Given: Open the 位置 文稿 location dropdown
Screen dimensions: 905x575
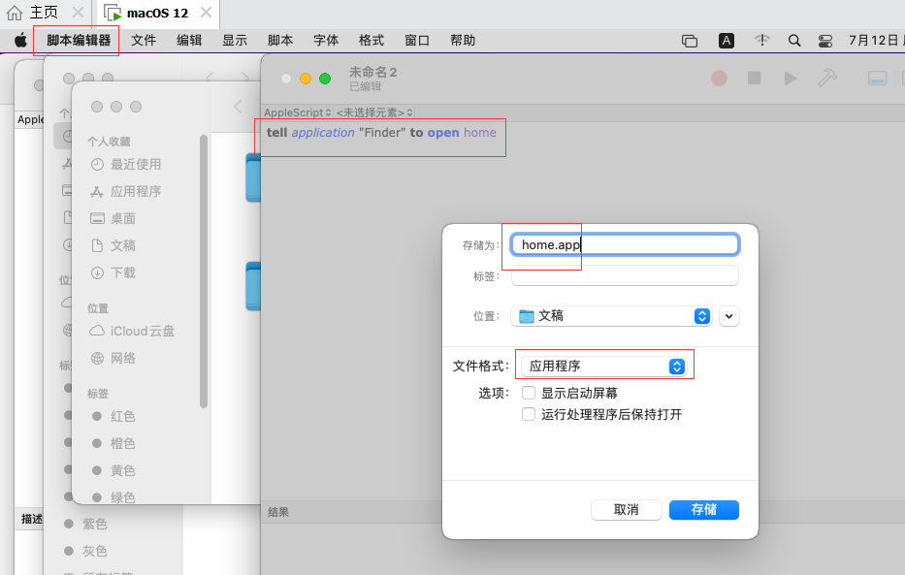Looking at the screenshot, I should pyautogui.click(x=611, y=316).
